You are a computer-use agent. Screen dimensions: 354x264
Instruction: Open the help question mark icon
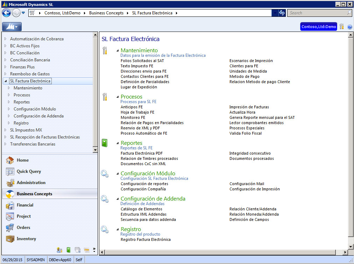click(x=350, y=27)
